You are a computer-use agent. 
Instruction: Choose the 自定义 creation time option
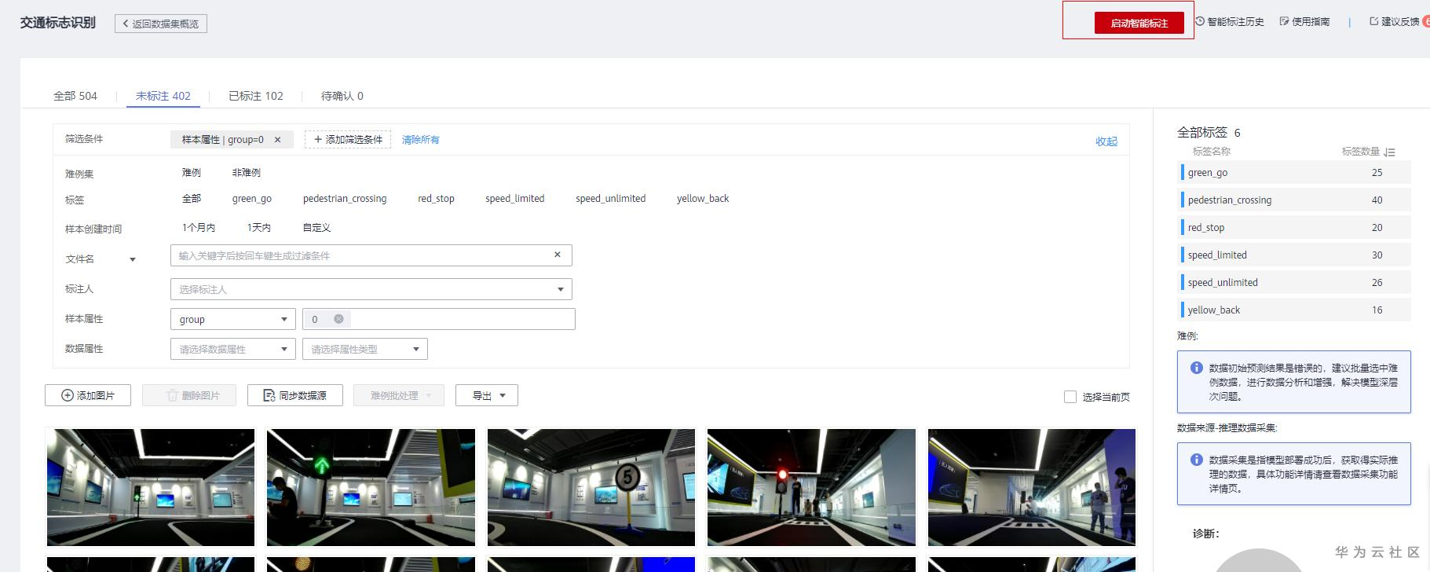[x=316, y=228]
